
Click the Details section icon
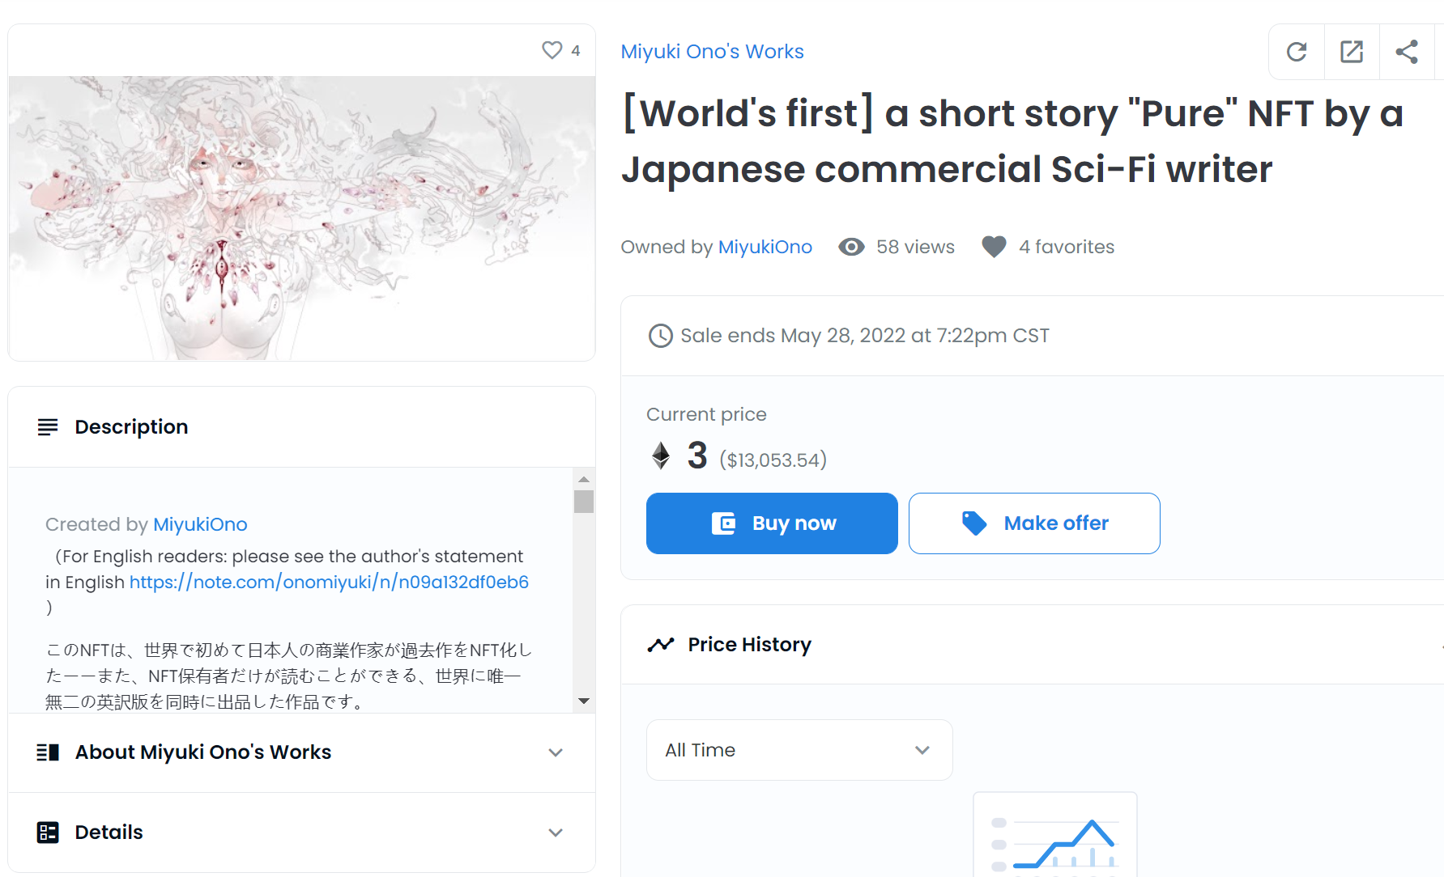[48, 833]
